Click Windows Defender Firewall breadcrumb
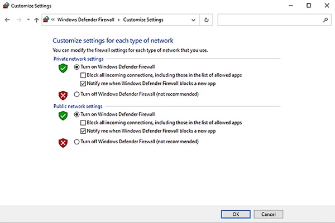 85,20
